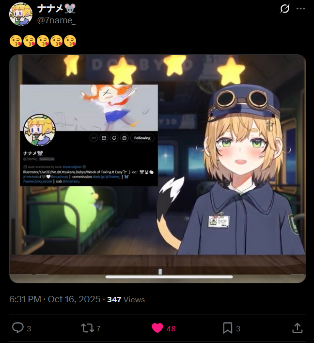This screenshot has width=314, height=343.
Task: Click the Grok icon on the tweet
Action: click(285, 9)
